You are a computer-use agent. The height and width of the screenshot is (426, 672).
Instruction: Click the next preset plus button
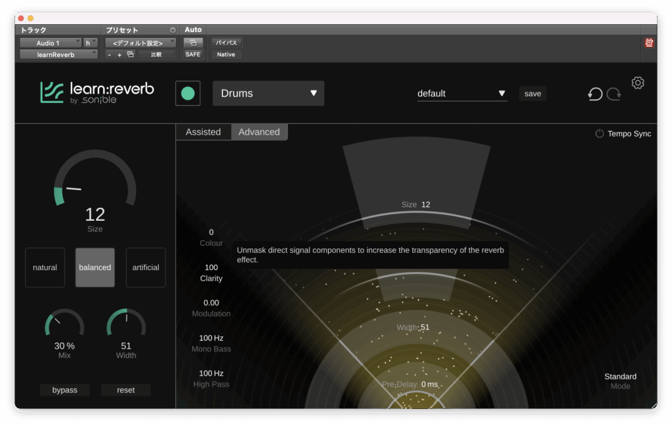(x=119, y=55)
